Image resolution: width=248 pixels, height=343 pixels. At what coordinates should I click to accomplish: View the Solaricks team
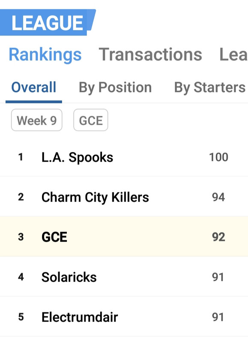pyautogui.click(x=124, y=277)
